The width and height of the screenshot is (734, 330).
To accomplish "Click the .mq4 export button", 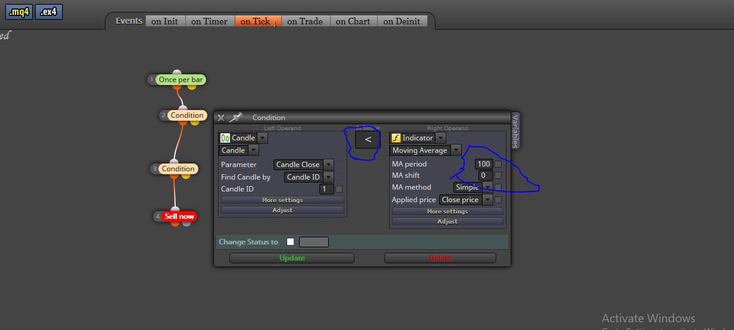I will (x=19, y=12).
